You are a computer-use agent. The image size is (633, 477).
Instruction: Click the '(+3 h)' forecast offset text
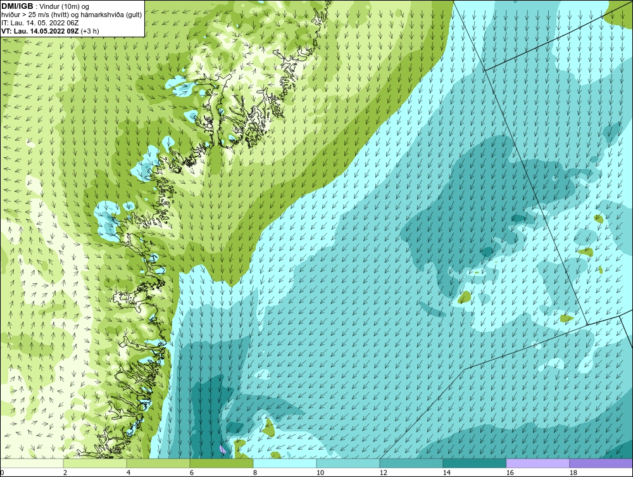[x=90, y=31]
